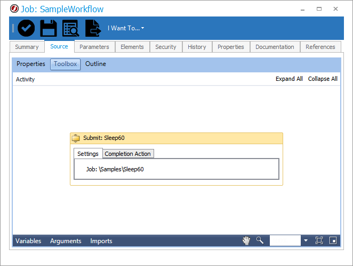The image size is (353, 266).
Task: Click the zoom percentage input field
Action: pyautogui.click(x=285, y=240)
